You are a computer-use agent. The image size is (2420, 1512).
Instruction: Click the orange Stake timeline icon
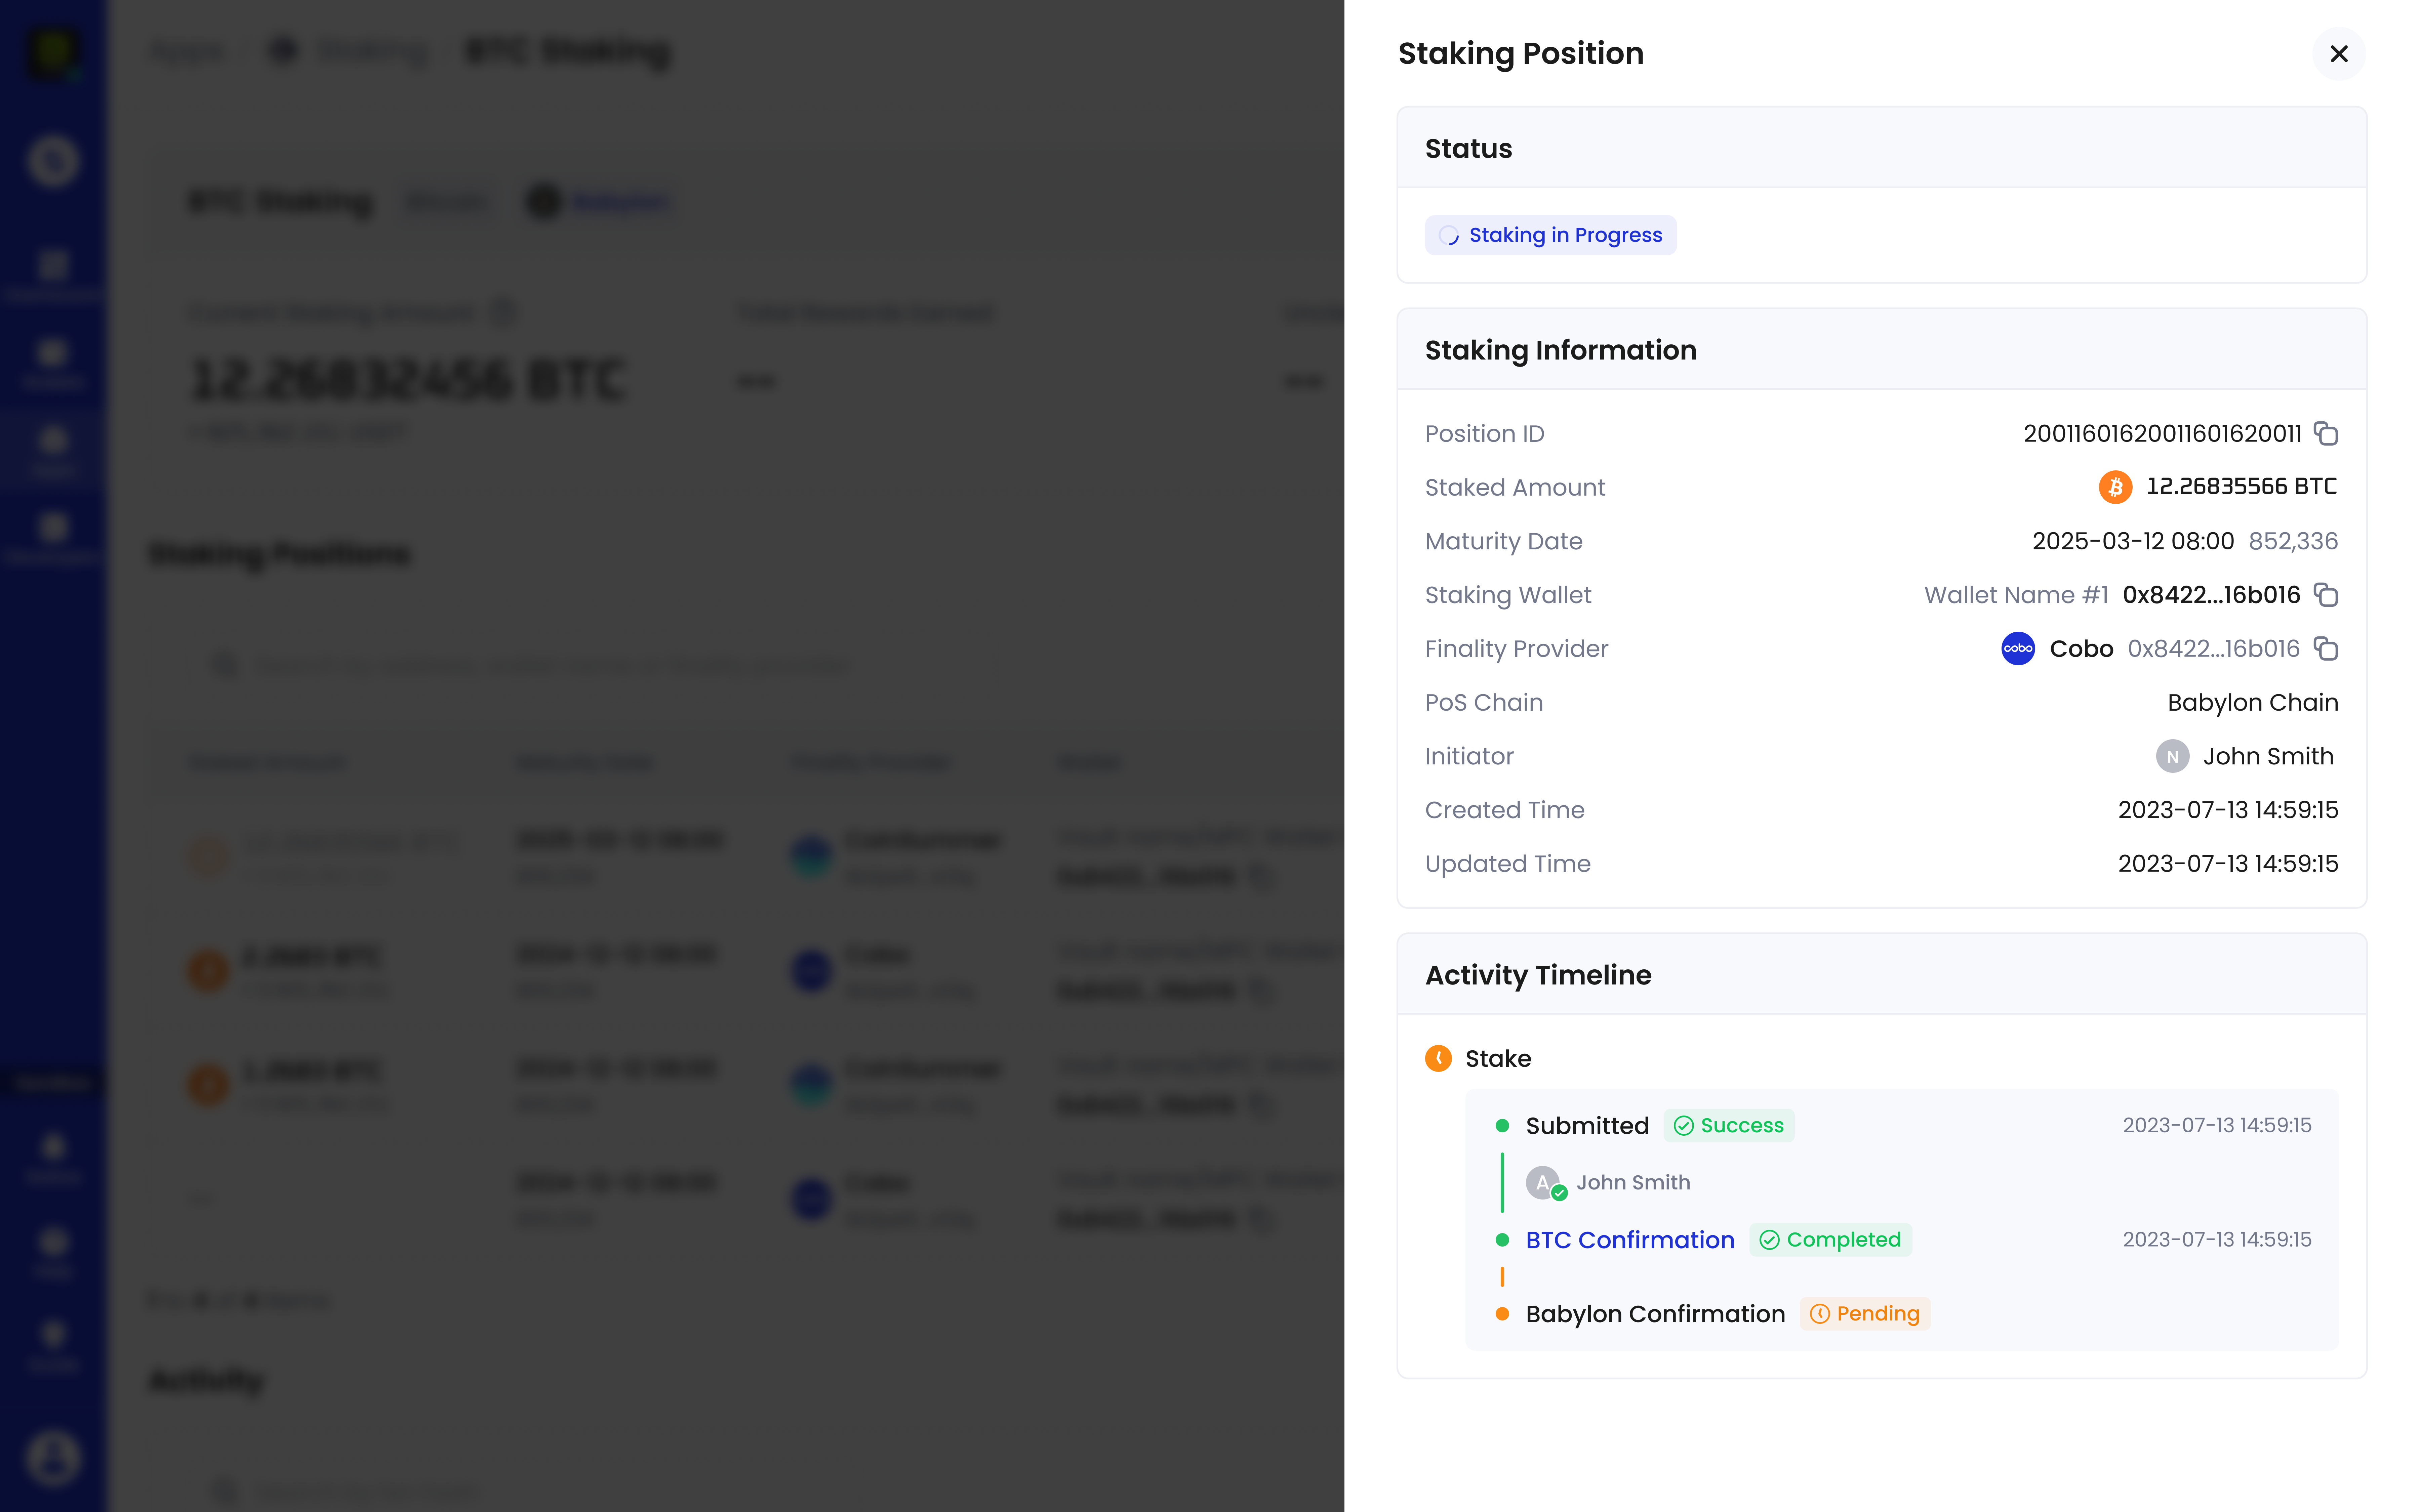click(x=1438, y=1058)
